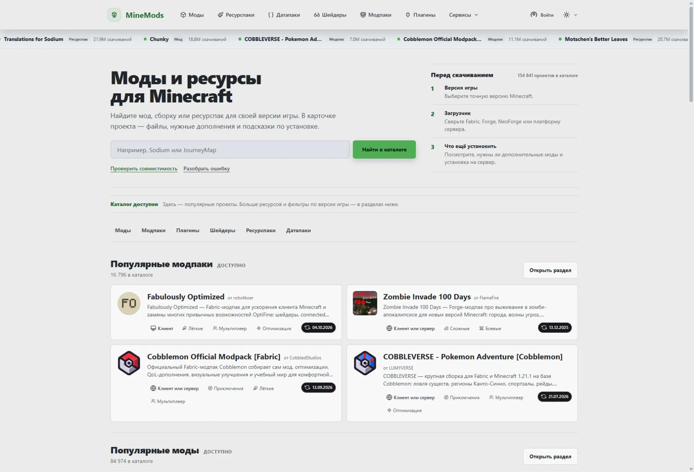Click the Cobblemon Official Modpack red icon

129,363
